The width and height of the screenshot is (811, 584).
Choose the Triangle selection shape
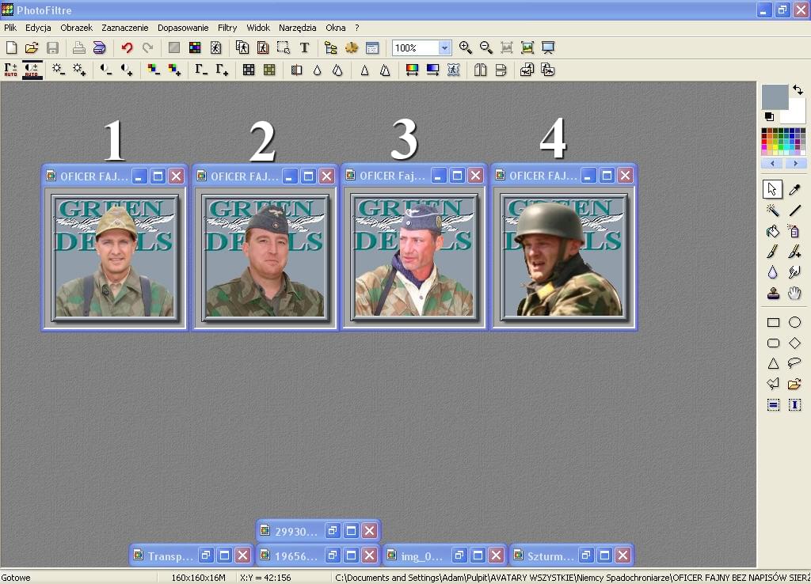click(x=773, y=363)
